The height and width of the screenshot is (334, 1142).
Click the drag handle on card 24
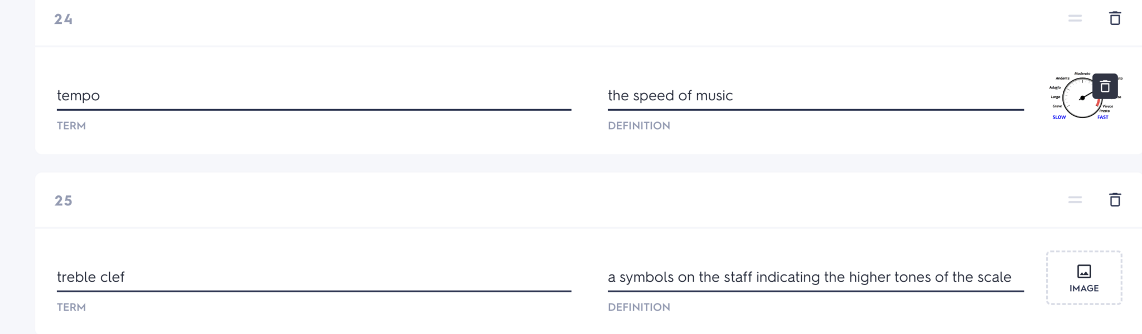pyautogui.click(x=1075, y=18)
